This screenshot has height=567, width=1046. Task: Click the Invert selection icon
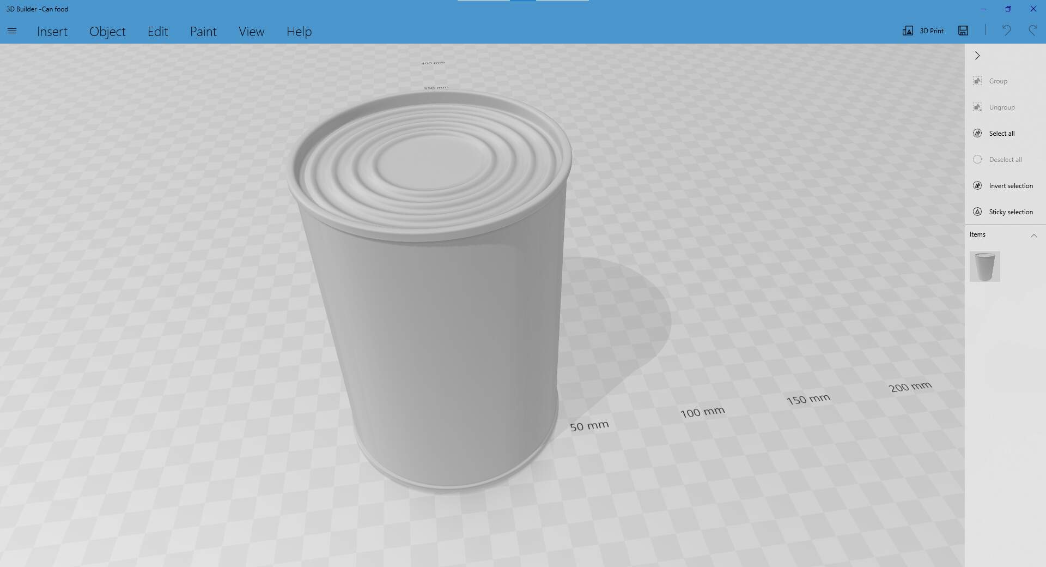click(x=977, y=186)
